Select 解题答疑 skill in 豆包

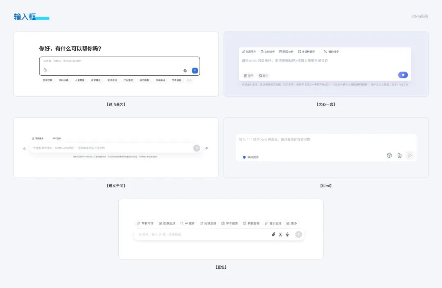pyautogui.click(x=251, y=223)
